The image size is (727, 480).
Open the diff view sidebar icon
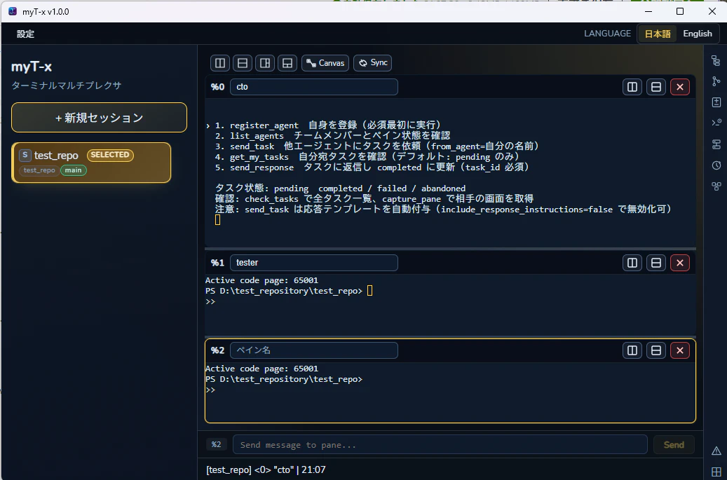(716, 102)
